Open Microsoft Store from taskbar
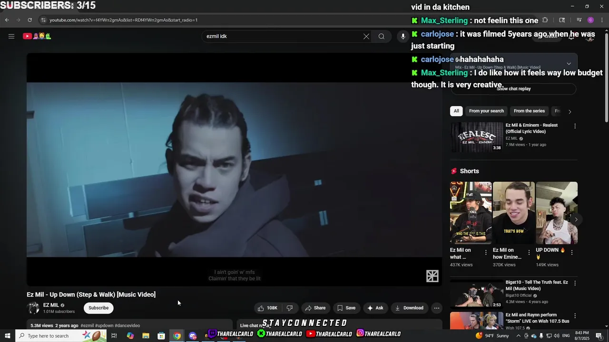The height and width of the screenshot is (342, 609). click(x=161, y=336)
